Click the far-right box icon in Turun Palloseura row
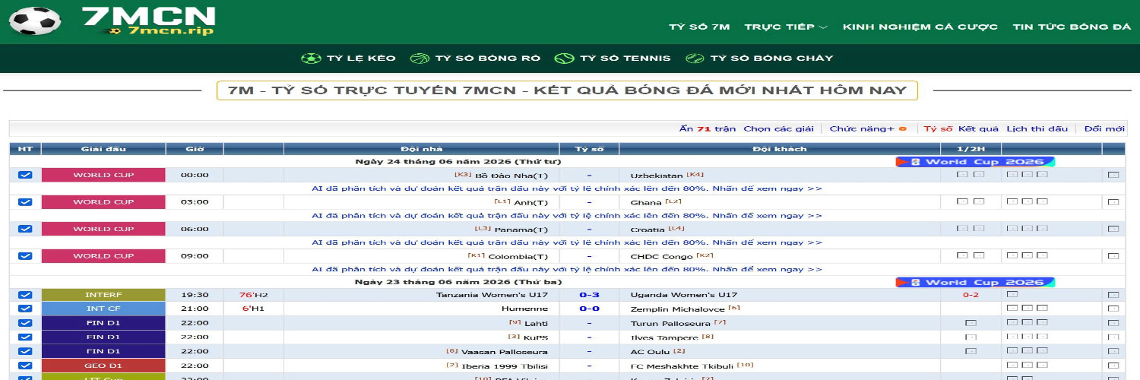 pyautogui.click(x=1113, y=323)
